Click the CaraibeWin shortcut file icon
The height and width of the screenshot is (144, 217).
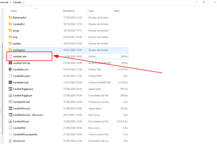pyautogui.click(x=10, y=128)
